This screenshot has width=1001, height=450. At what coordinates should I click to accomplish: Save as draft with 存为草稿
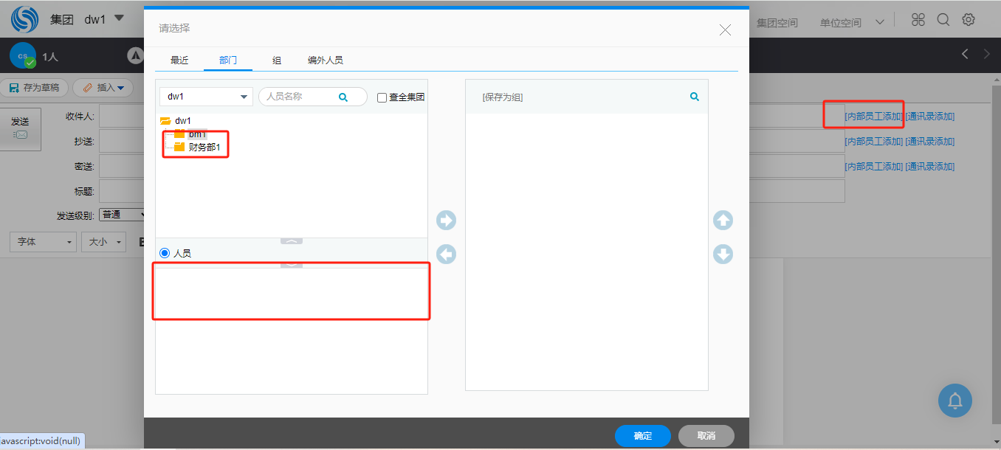click(x=35, y=88)
